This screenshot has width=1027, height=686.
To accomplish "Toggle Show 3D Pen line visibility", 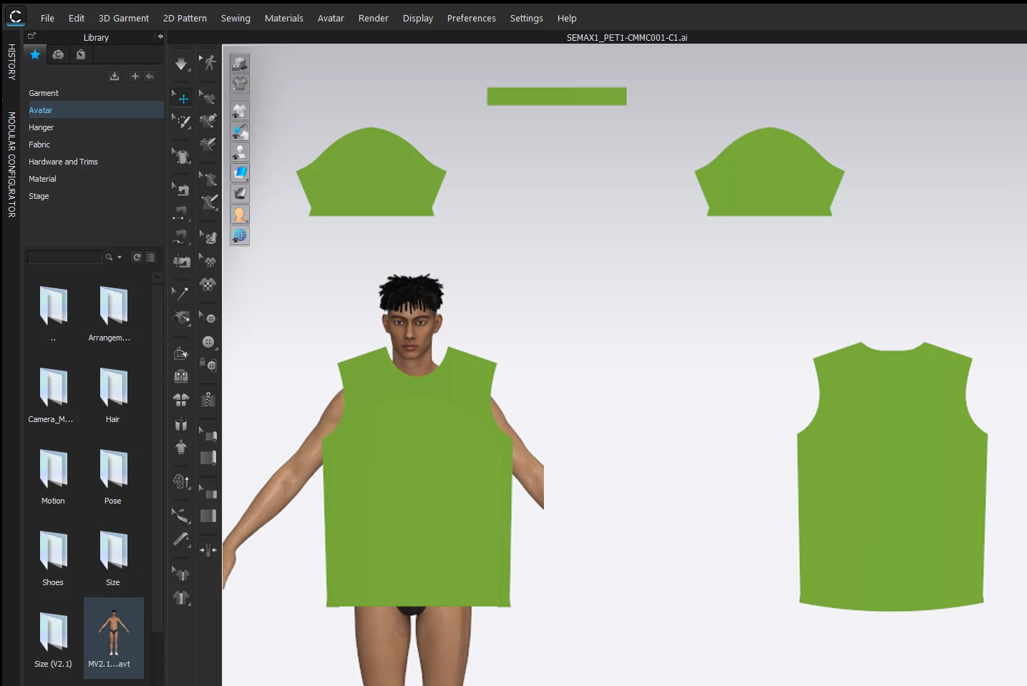I will click(x=240, y=132).
